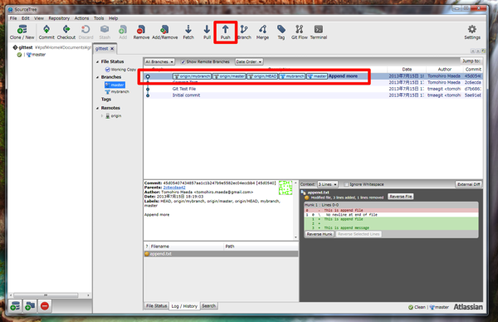Viewport: 498px width, 322px height.
Task: Click the Stash toolbar icon
Action: click(x=105, y=32)
